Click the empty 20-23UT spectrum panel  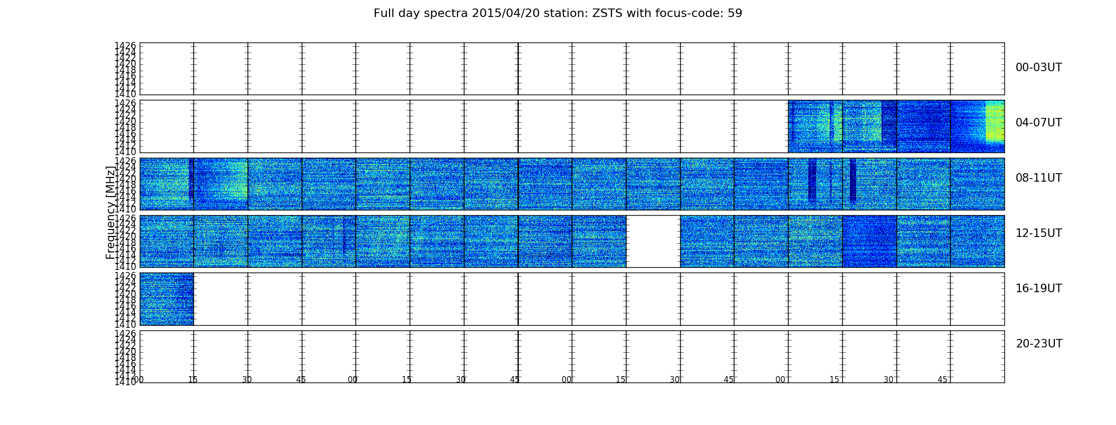click(572, 356)
